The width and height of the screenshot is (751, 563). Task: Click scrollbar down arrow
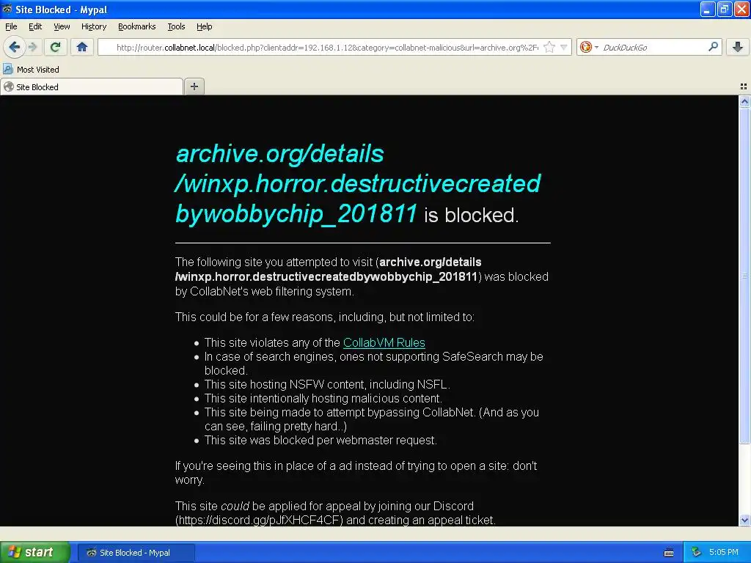click(x=744, y=520)
